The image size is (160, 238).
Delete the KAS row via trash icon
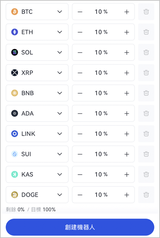(146, 175)
